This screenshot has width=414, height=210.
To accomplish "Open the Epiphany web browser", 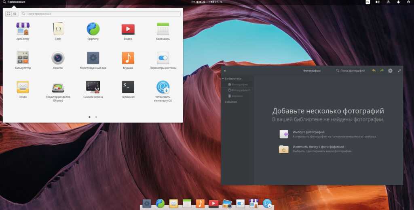I will [93, 29].
